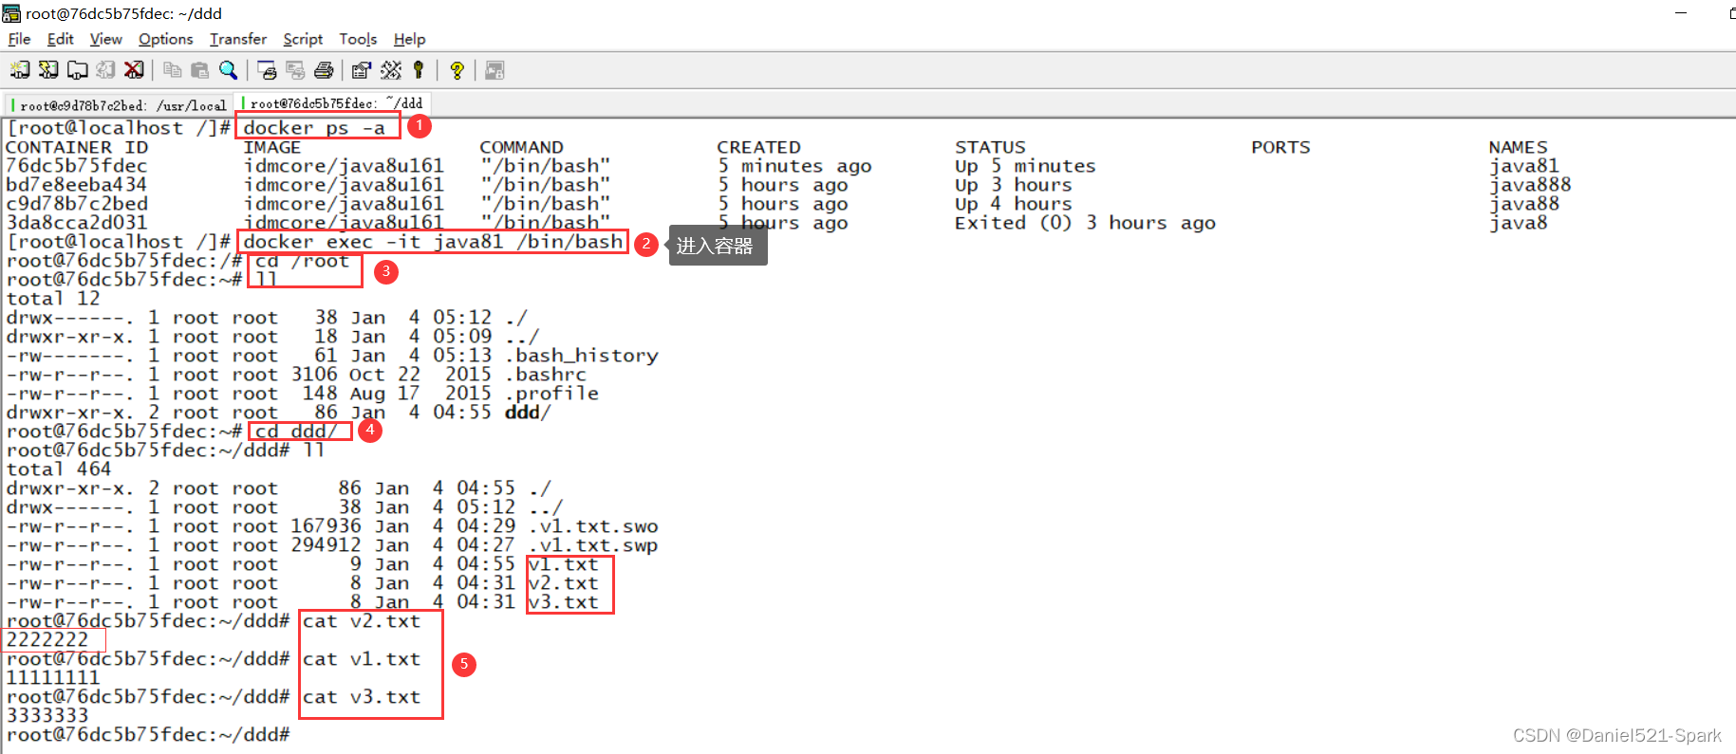Open the Options menu
The image size is (1736, 754).
pos(165,39)
